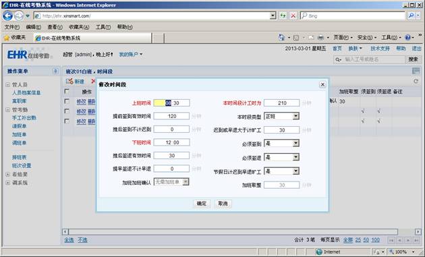This screenshot has width=425, height=257.
Task: Open the 工具(T) menu in menu bar
Action: [x=103, y=27]
